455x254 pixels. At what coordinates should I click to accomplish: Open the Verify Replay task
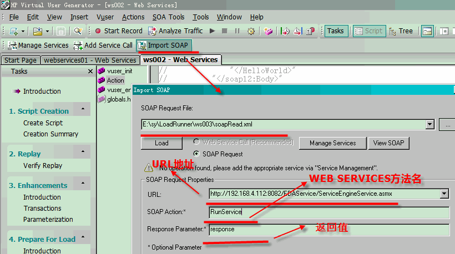click(43, 166)
